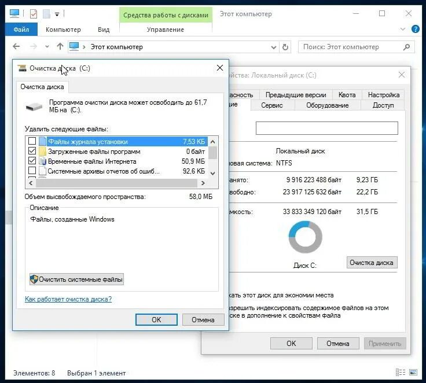Go back with the left arrow
The image size is (426, 383).
(16, 46)
